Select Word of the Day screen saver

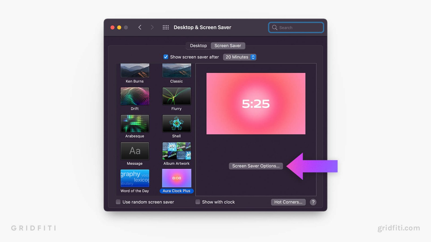coord(135,178)
